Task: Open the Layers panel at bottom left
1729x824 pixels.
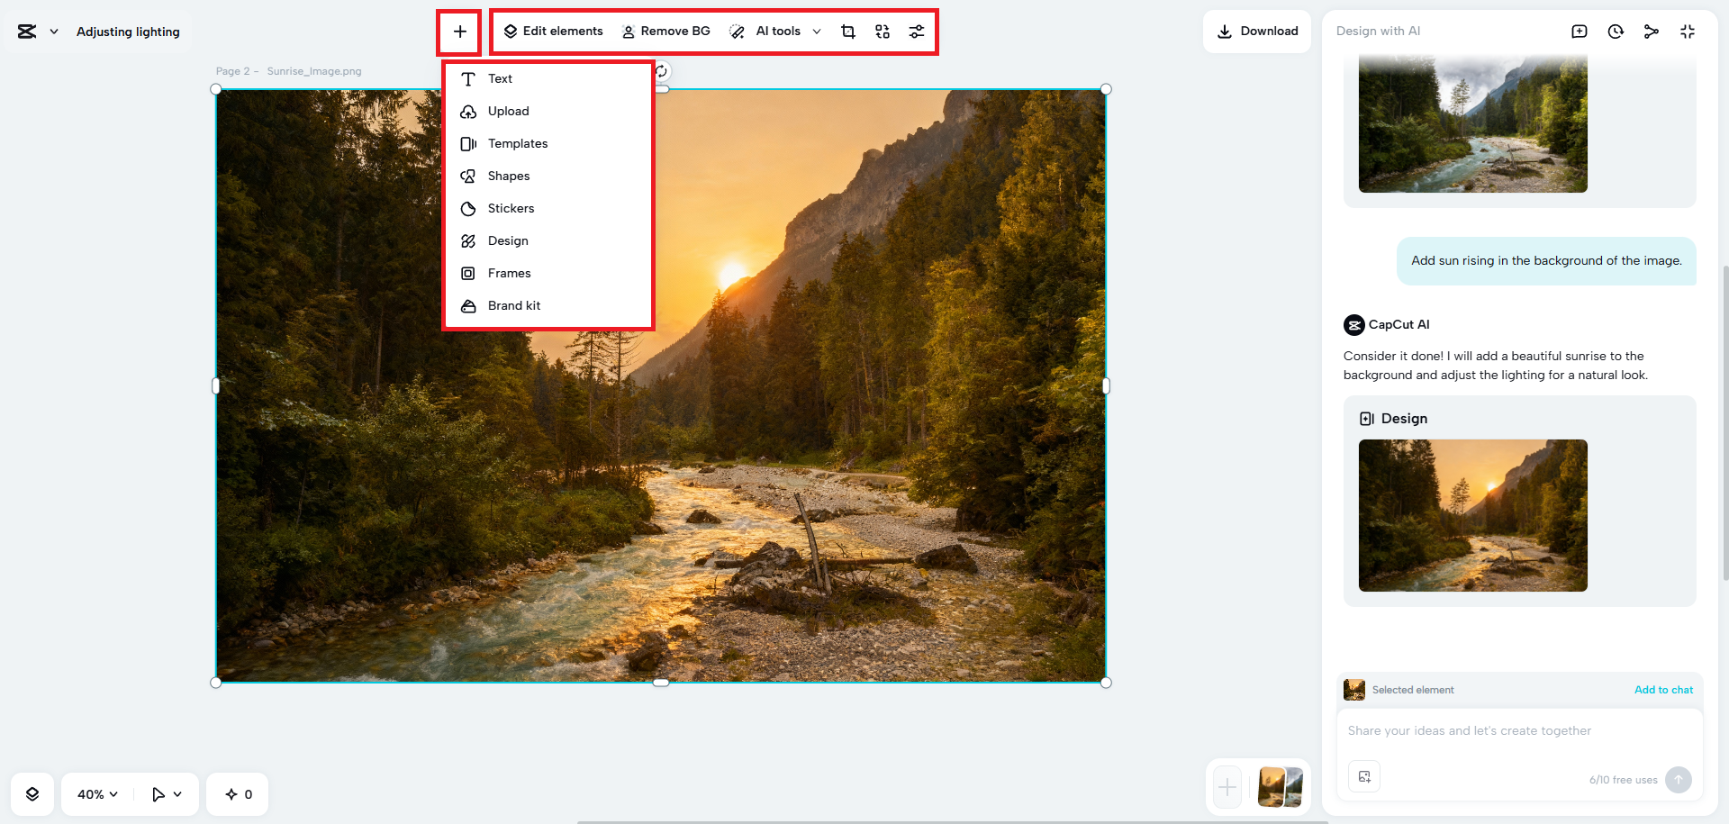Action: (32, 793)
